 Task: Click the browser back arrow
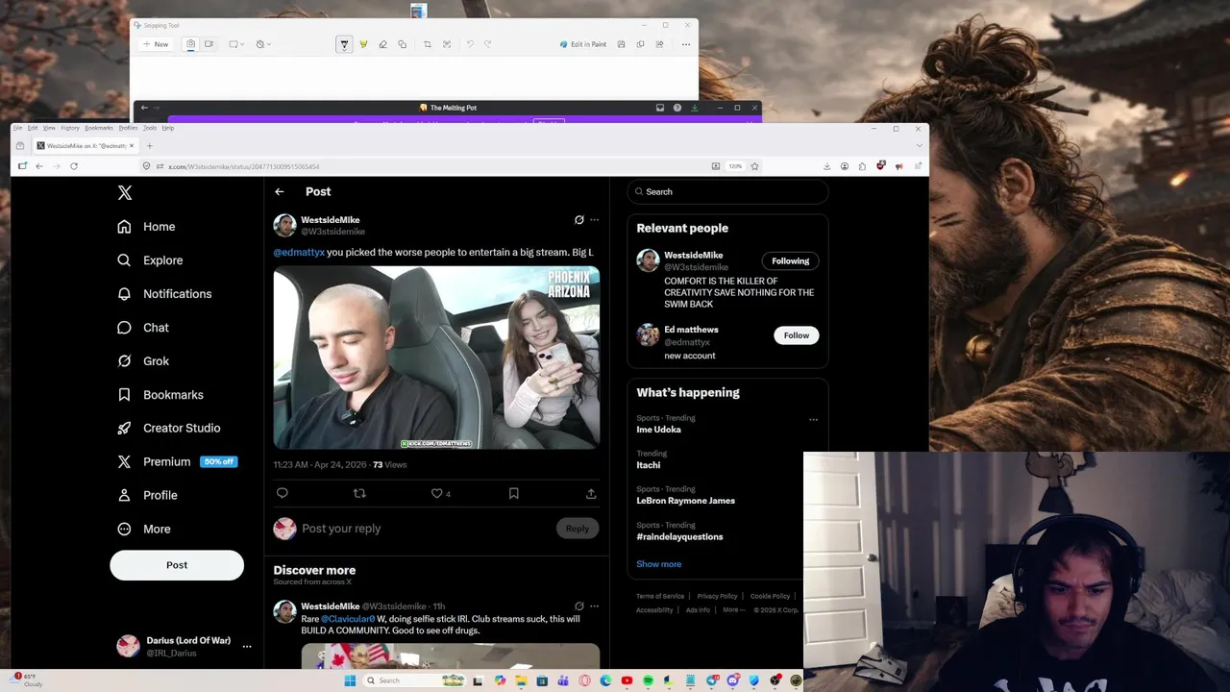(39, 166)
